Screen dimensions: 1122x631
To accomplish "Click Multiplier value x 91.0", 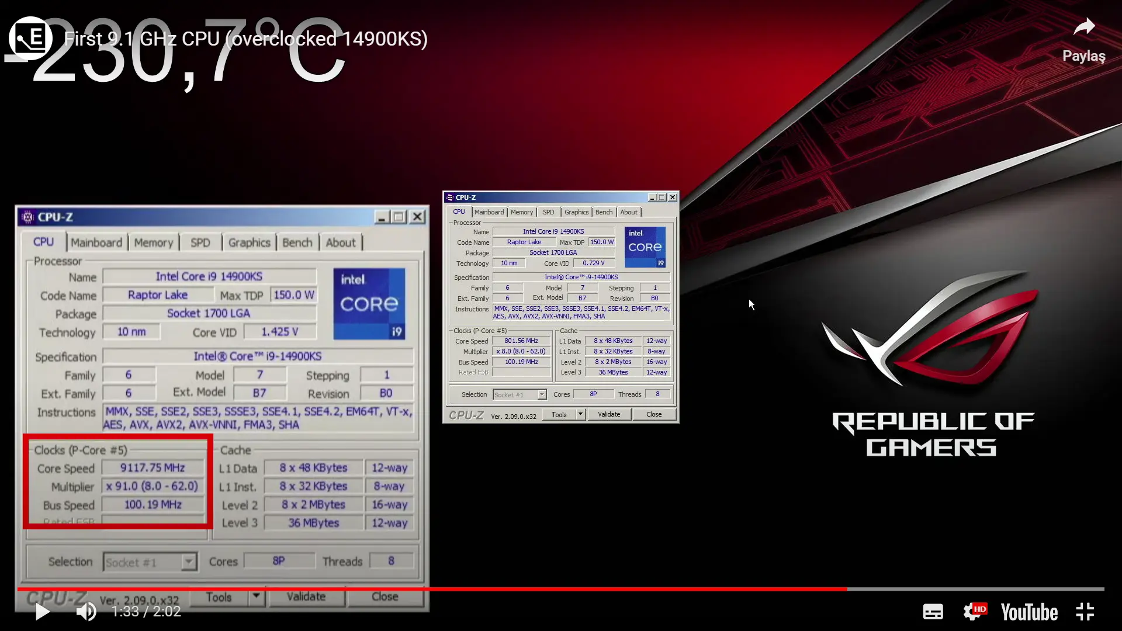I will 153,486.
